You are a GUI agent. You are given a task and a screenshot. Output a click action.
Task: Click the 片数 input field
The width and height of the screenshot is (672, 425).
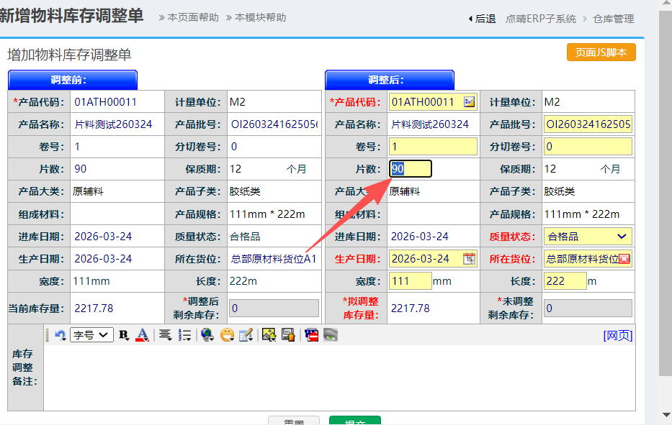tap(411, 169)
